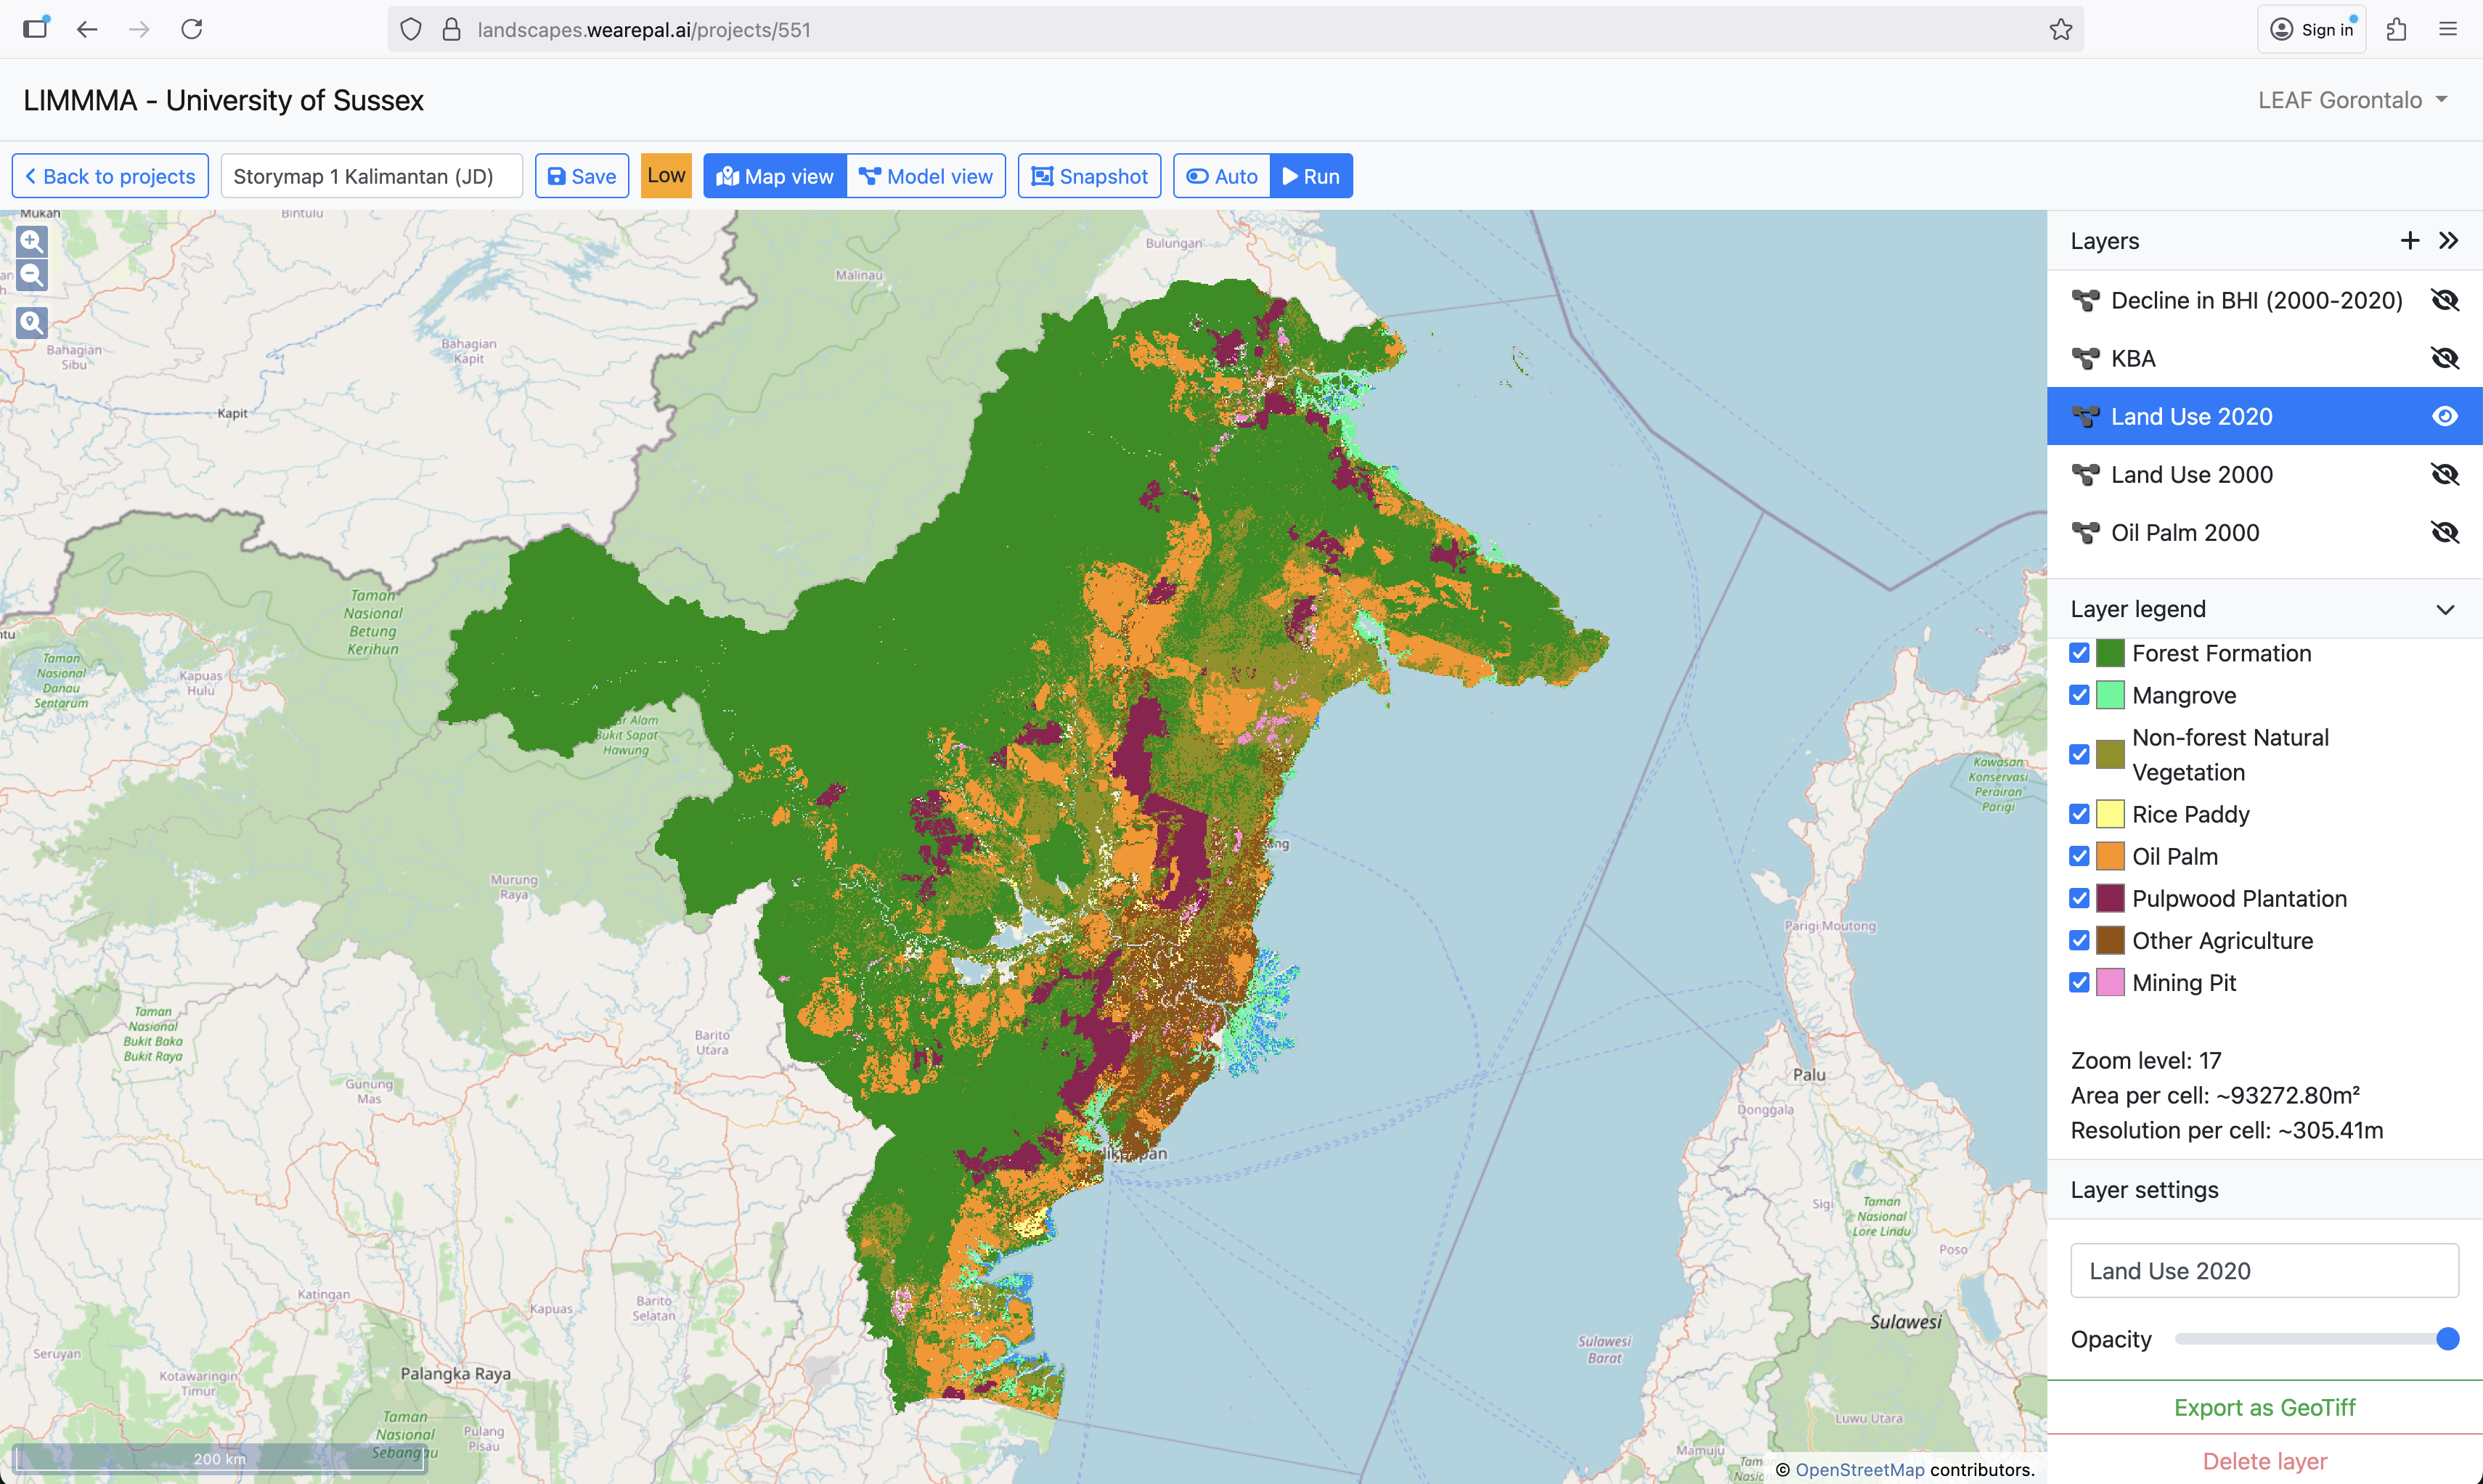Image resolution: width=2483 pixels, height=1484 pixels.
Task: Click the Opacity slider handle
Action: click(2447, 1339)
